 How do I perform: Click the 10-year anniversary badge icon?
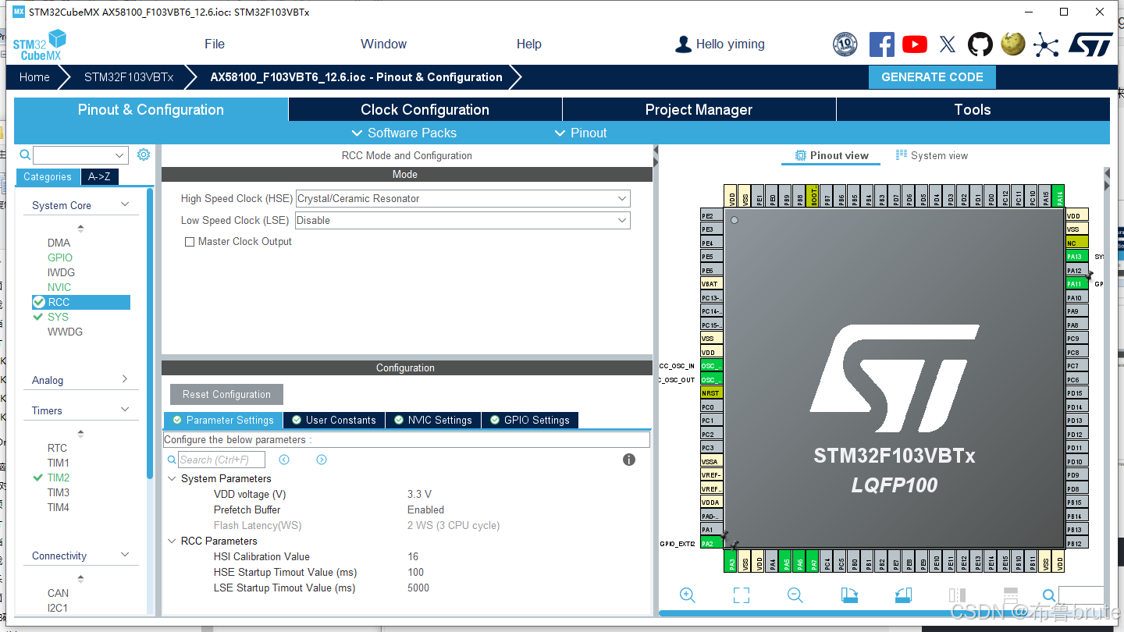tap(845, 44)
